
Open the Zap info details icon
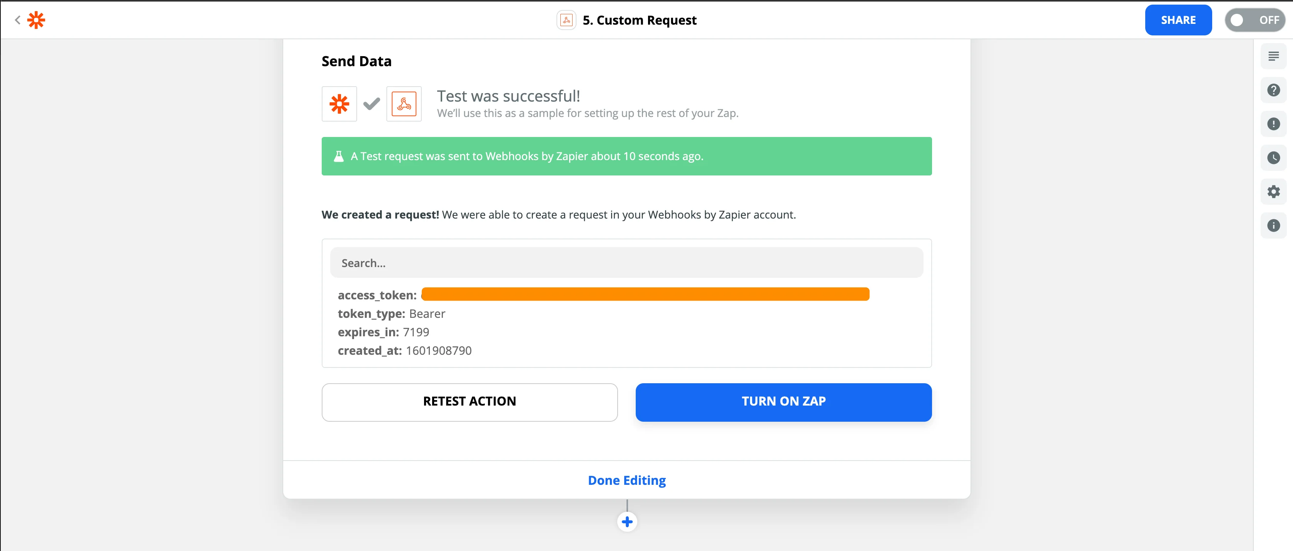point(1273,226)
